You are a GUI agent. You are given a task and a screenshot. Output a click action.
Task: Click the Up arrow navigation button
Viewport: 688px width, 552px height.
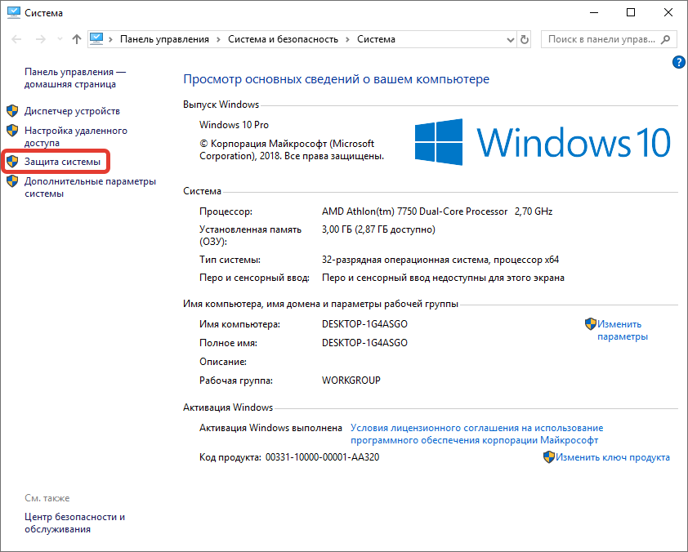click(77, 39)
